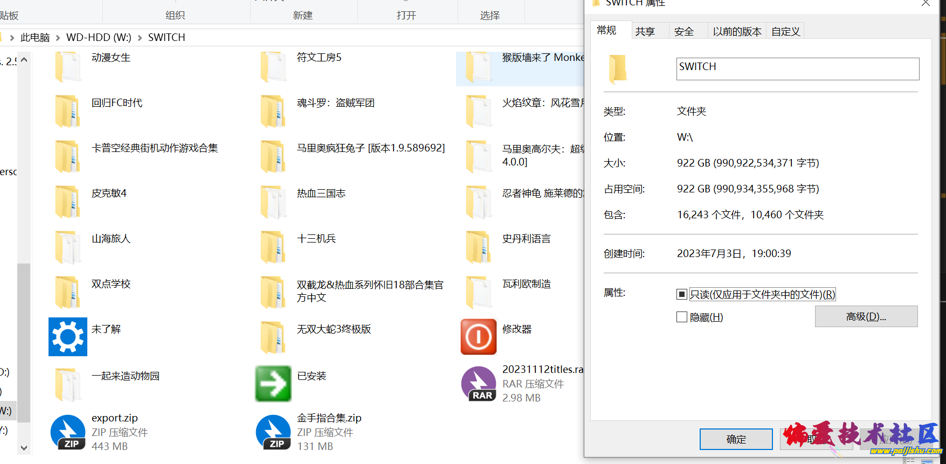Select the 忍者神龟 folder icon
The width and height of the screenshot is (946, 464).
[x=479, y=202]
